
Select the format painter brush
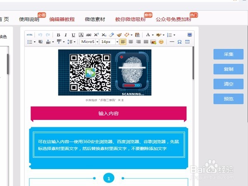coord(119,35)
